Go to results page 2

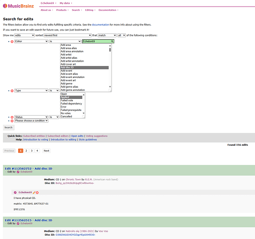[x=26, y=151]
